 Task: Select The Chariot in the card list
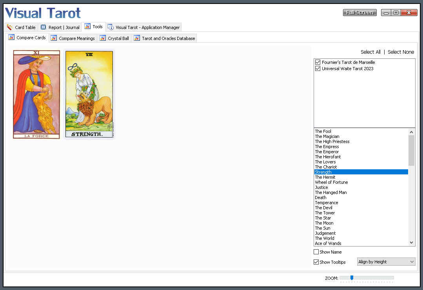pos(361,167)
